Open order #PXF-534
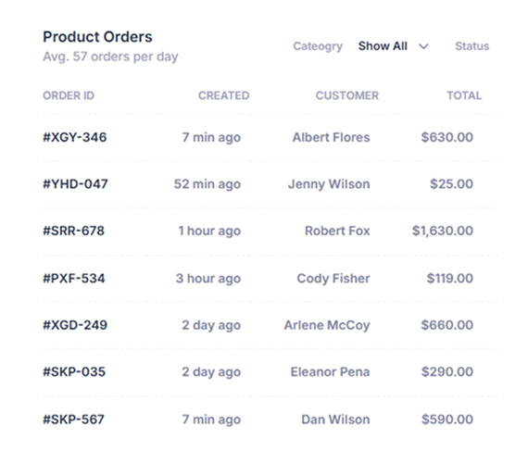Screen dimensions: 528x463 [74, 279]
